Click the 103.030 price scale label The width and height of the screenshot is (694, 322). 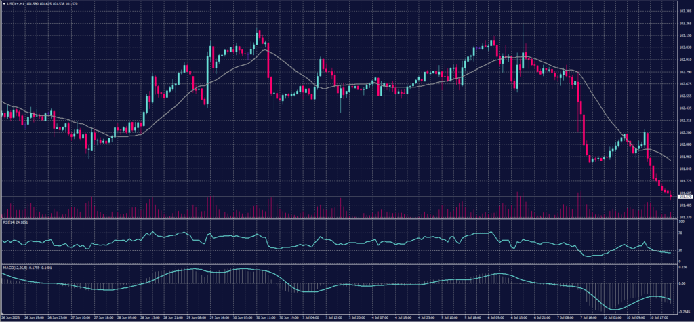685,47
